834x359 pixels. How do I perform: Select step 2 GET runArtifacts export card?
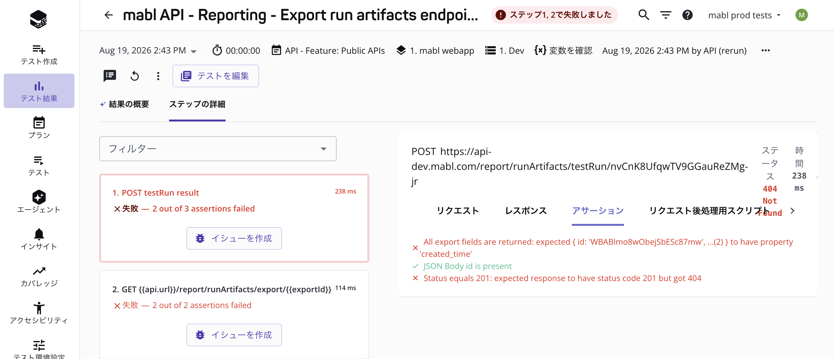[x=234, y=314]
